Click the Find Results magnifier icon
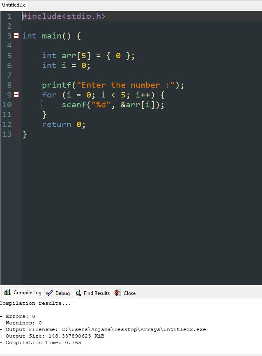Screen dimensions: 262x356 [78, 293]
